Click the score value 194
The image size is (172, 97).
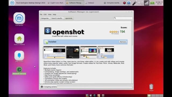(123, 32)
